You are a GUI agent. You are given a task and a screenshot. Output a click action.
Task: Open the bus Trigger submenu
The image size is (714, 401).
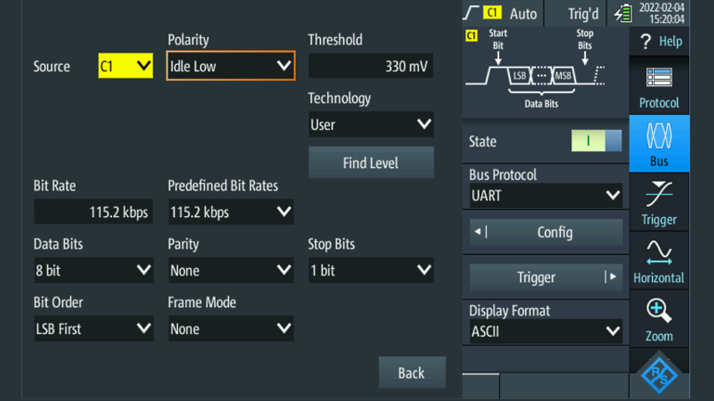[x=545, y=278]
